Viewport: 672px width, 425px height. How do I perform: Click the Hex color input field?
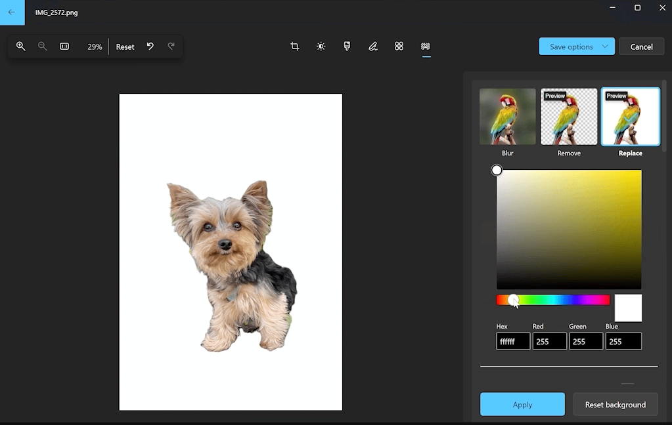tap(513, 342)
